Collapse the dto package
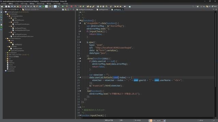 10,26
